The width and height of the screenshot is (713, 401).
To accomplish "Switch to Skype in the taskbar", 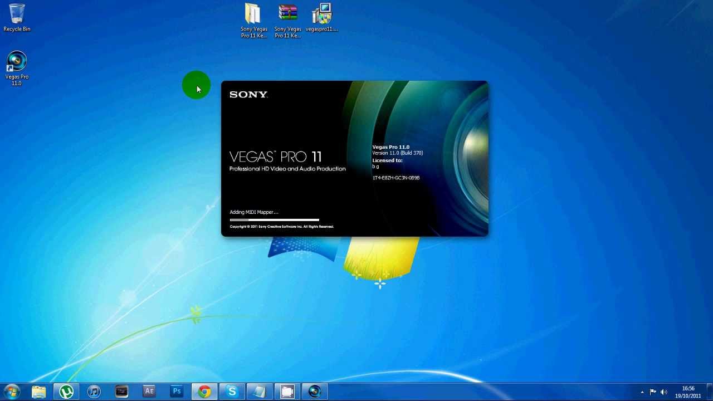I will click(232, 392).
